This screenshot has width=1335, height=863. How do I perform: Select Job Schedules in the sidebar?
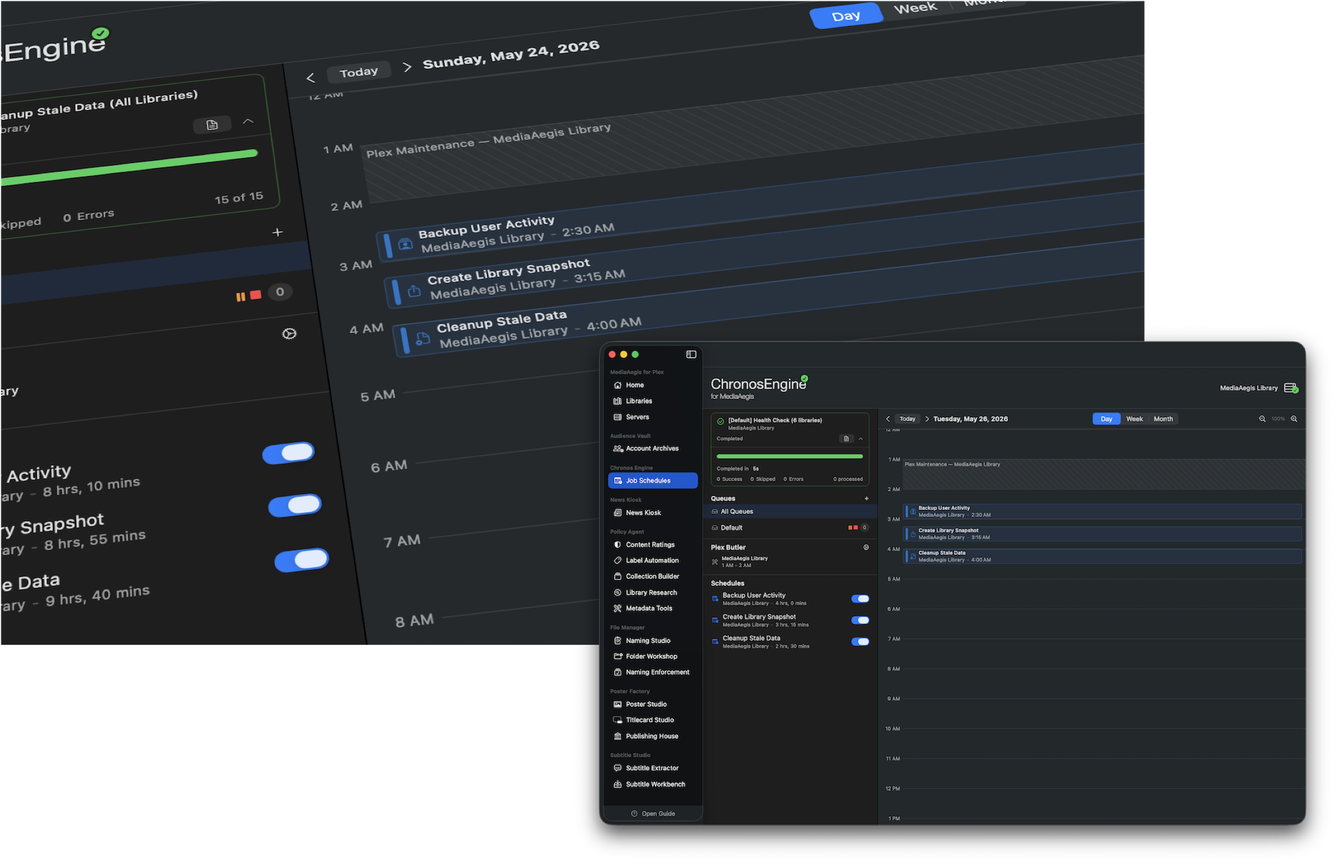click(x=653, y=481)
